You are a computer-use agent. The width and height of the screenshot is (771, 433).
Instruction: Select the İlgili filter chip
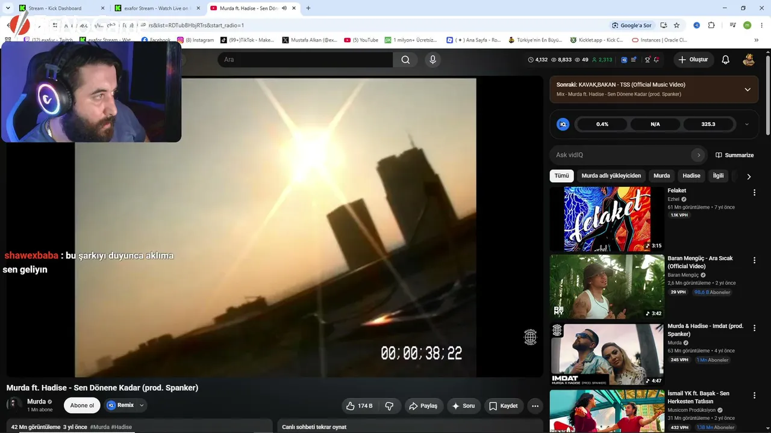point(718,176)
